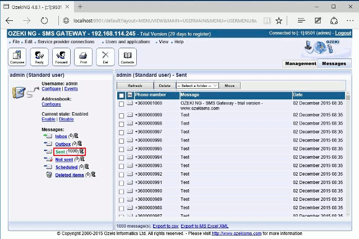Click Export to MS Excel XML link
The height and width of the screenshot is (239, 359).
[x=204, y=226]
